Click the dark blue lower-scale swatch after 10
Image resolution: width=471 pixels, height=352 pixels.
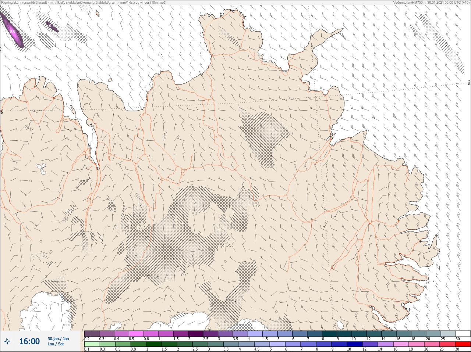pos(355,344)
